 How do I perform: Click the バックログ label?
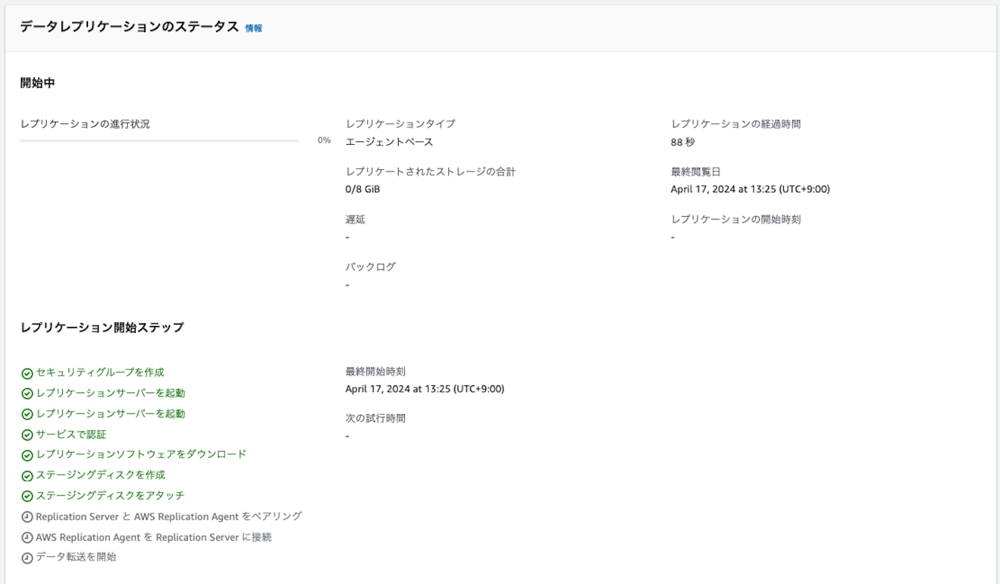370,266
